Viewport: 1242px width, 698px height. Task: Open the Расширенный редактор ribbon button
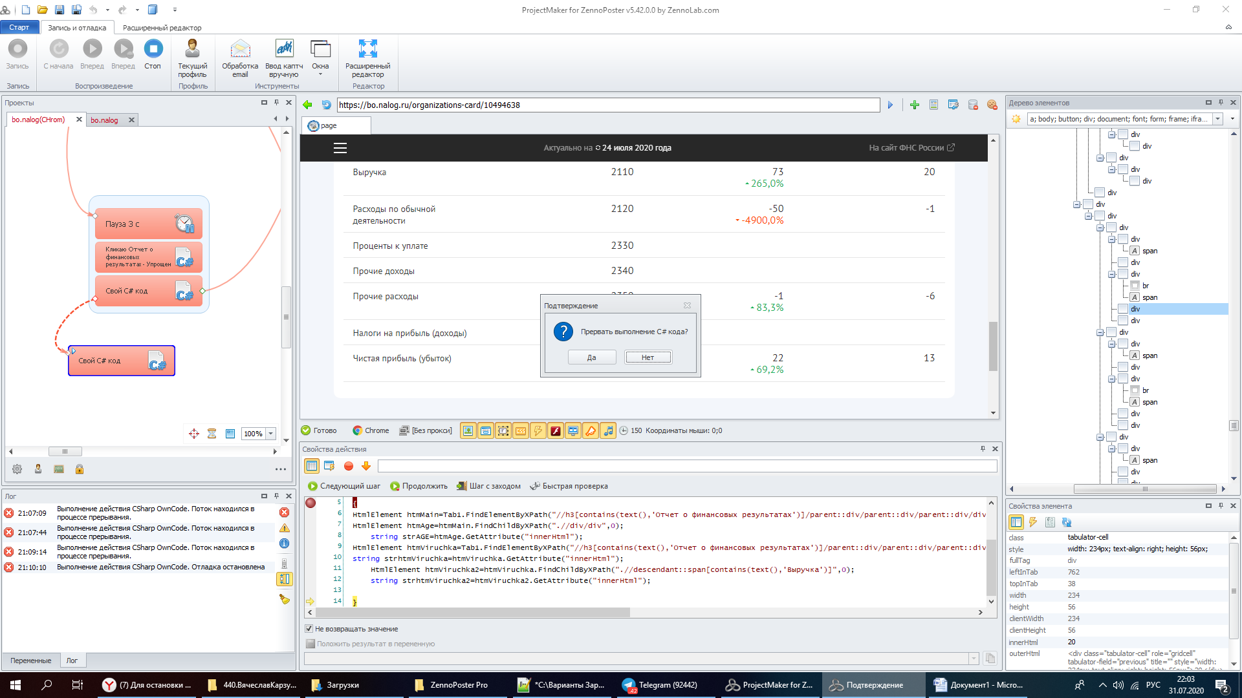tap(367, 58)
